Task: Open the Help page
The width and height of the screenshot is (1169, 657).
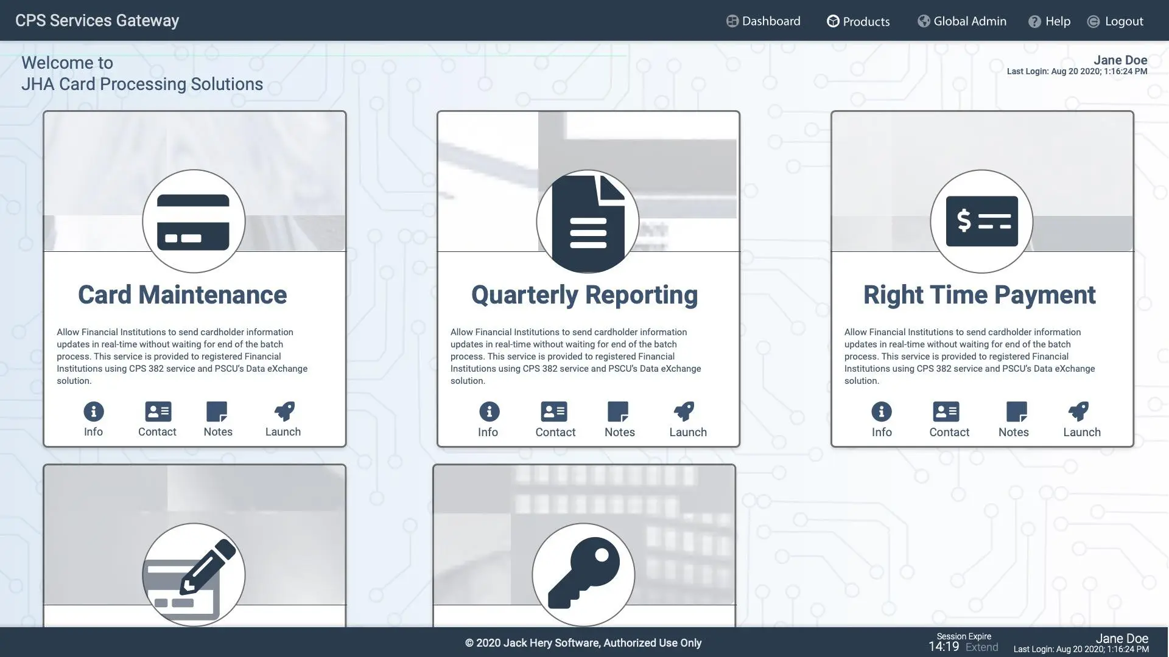Action: [1050, 21]
